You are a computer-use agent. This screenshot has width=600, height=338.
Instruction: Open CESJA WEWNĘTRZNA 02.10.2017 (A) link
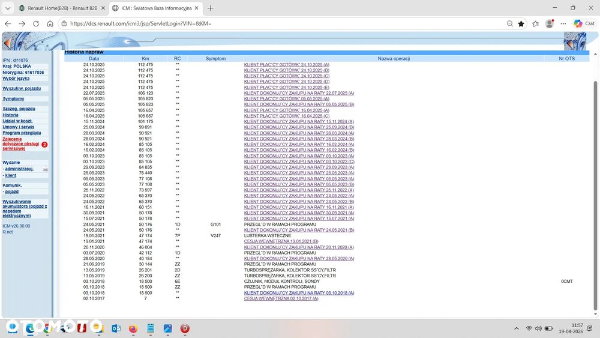(281, 298)
